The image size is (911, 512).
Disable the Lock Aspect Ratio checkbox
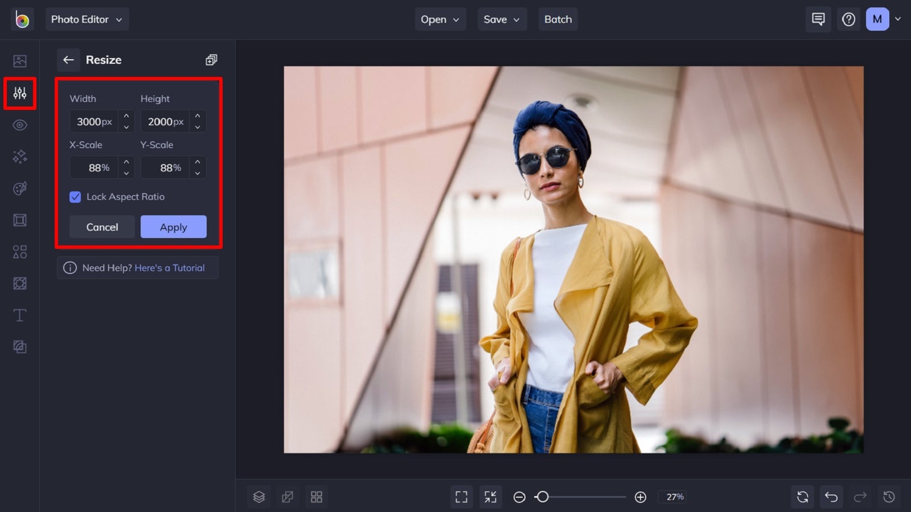[x=75, y=197]
